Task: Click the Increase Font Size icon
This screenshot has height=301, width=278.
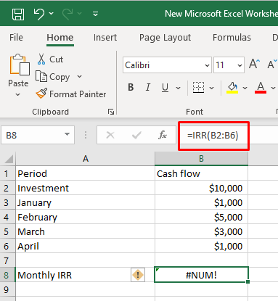Action: click(254, 65)
